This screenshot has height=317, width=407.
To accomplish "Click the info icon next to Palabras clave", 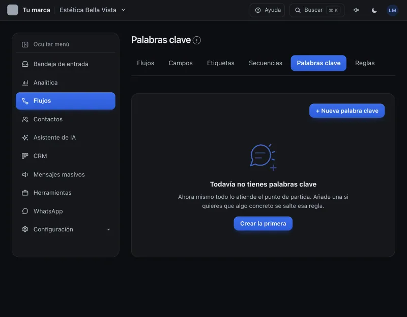I will (x=197, y=40).
